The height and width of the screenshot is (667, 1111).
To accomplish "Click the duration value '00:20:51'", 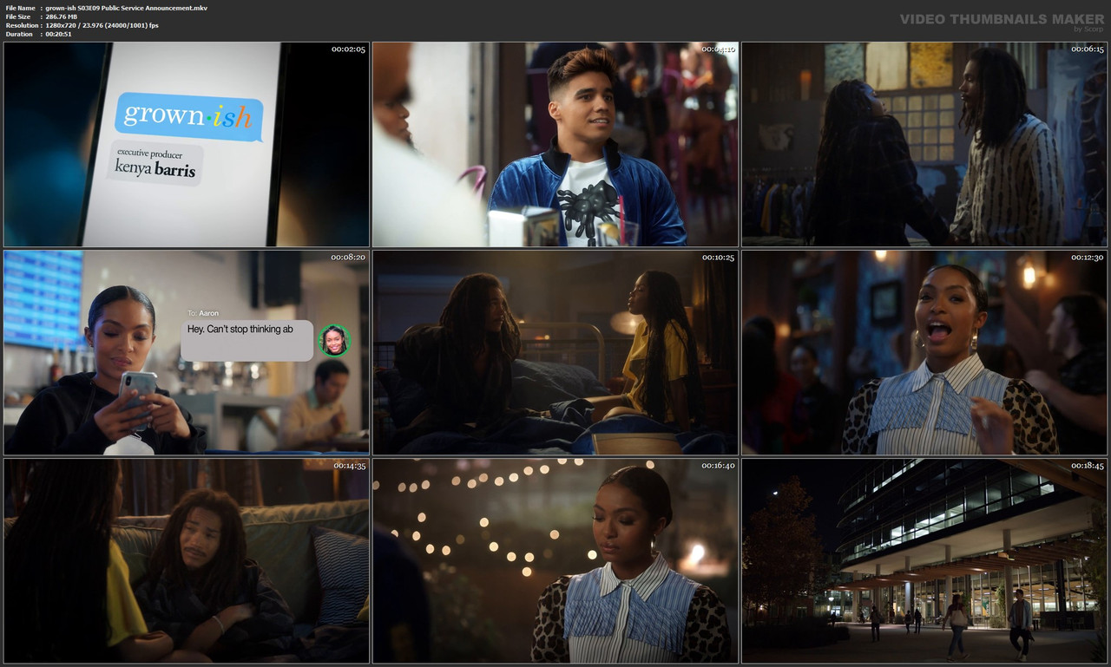I will tap(59, 34).
